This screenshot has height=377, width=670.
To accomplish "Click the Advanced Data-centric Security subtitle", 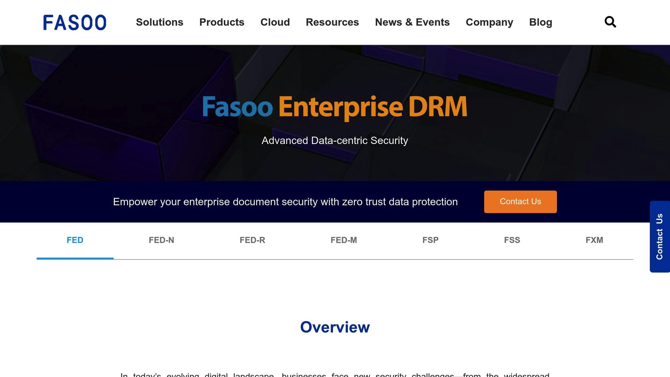I will tap(335, 140).
